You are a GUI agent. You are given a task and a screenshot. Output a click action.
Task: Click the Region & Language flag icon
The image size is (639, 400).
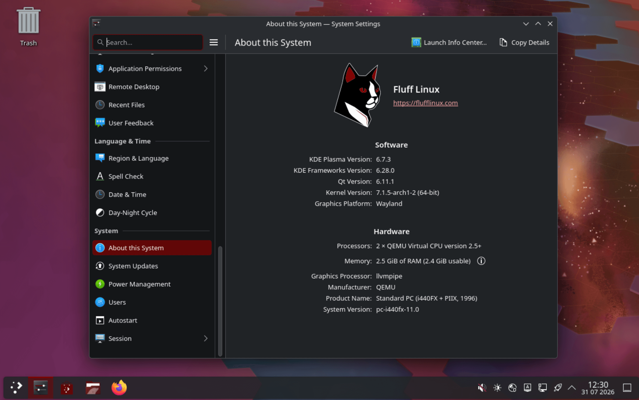[100, 158]
